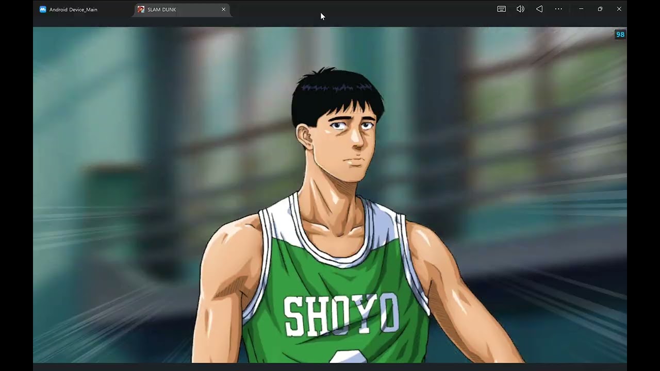The image size is (660, 371).
Task: Click the SLAM DUNK tab game icon
Action: (x=141, y=9)
